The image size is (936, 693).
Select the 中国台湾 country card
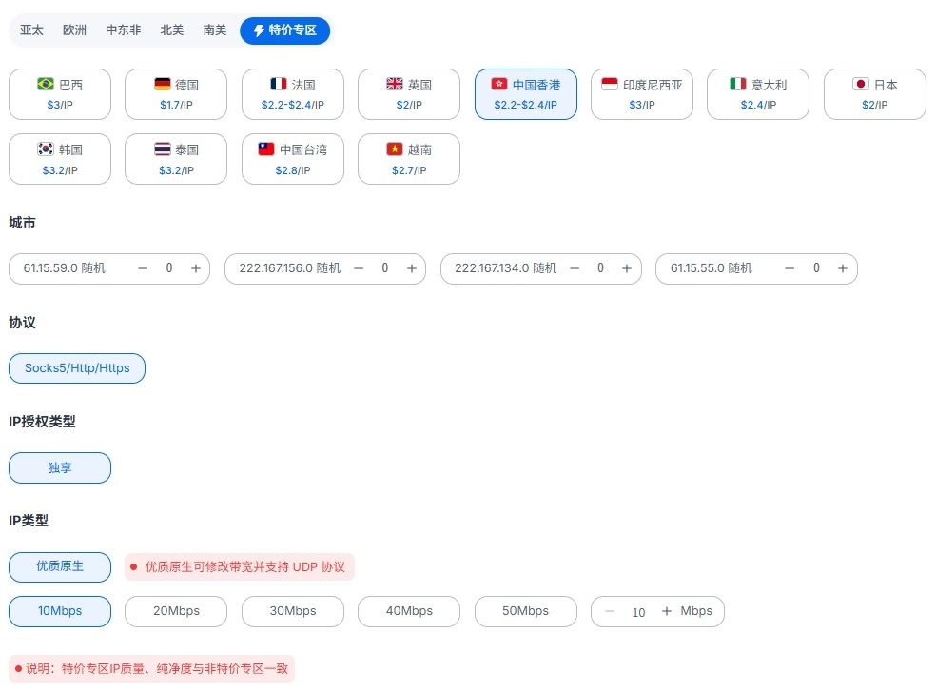tap(293, 159)
